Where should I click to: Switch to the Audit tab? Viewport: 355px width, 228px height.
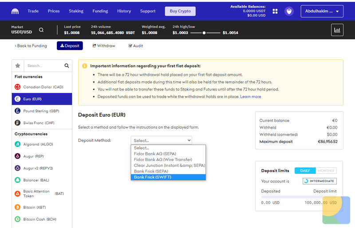(x=136, y=46)
